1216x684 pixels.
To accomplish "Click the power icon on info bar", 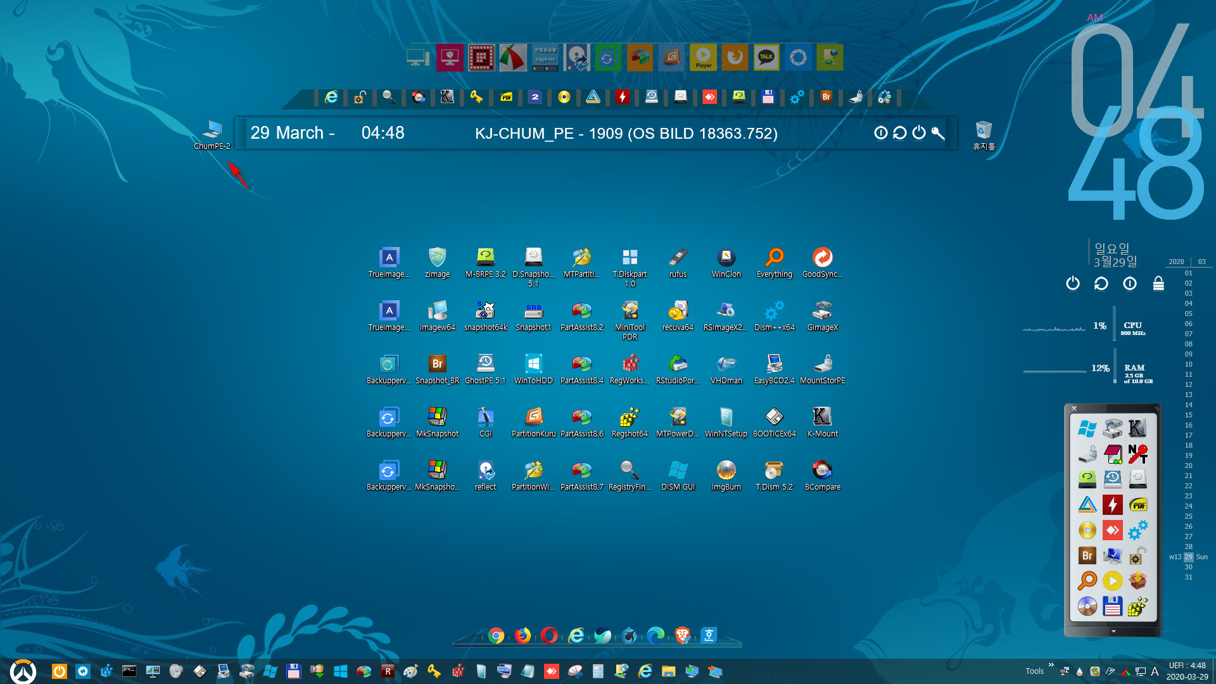I will (x=919, y=133).
